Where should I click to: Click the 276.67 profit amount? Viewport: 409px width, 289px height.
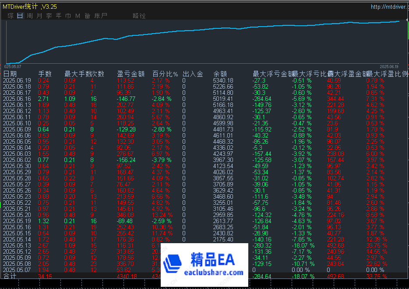click(x=126, y=154)
